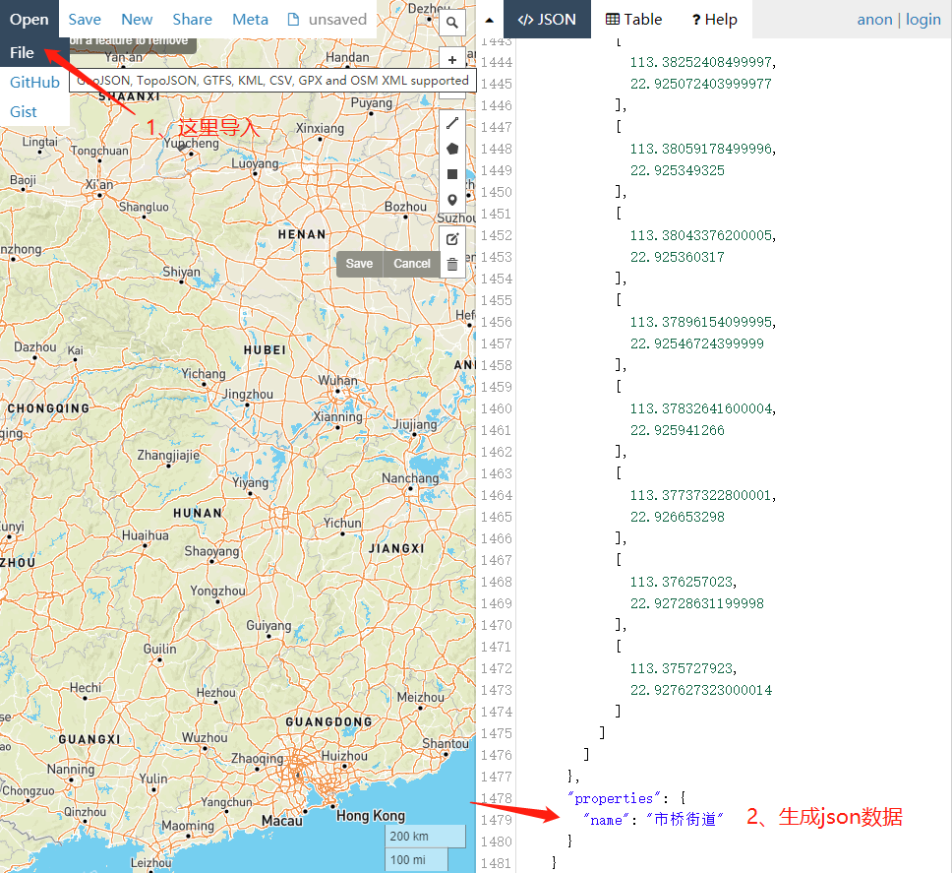Screen dimensions: 952x873
Task: Select the draw polyline tool
Action: [x=451, y=123]
